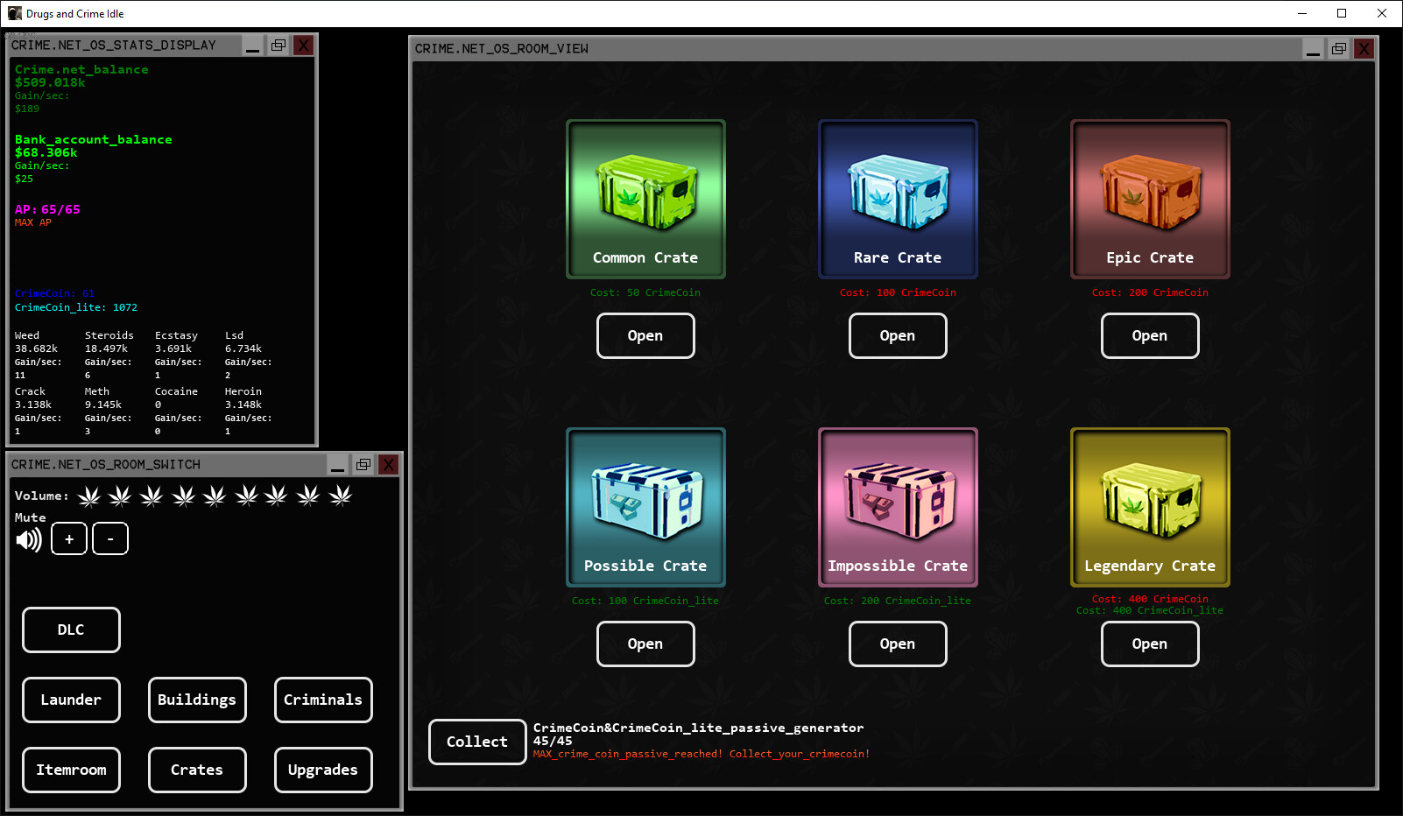Collect the passive CrimeCoin generator rewards
The height and width of the screenshot is (816, 1403).
pyautogui.click(x=476, y=742)
